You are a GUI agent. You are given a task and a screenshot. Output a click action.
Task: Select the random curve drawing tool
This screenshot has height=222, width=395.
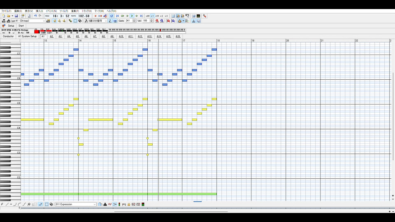pos(29,204)
